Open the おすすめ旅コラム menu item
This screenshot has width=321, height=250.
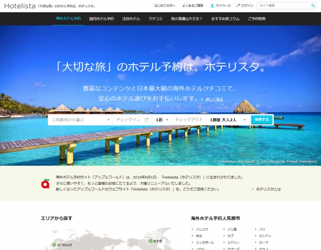point(225,19)
